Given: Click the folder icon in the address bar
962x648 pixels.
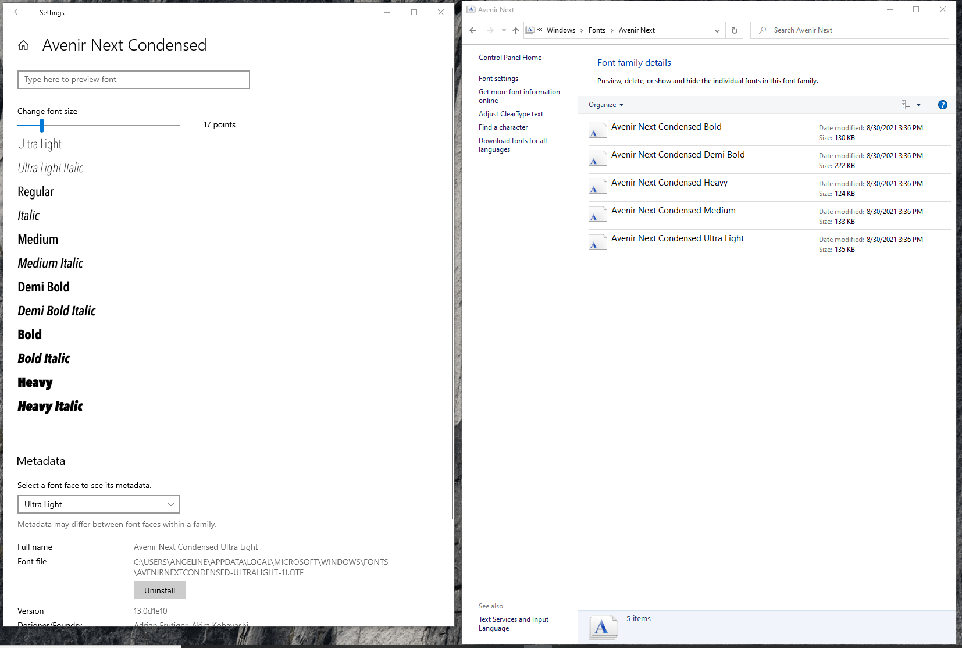Looking at the screenshot, I should click(530, 30).
